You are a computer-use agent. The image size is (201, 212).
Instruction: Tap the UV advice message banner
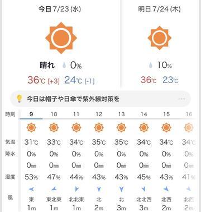(x=100, y=99)
